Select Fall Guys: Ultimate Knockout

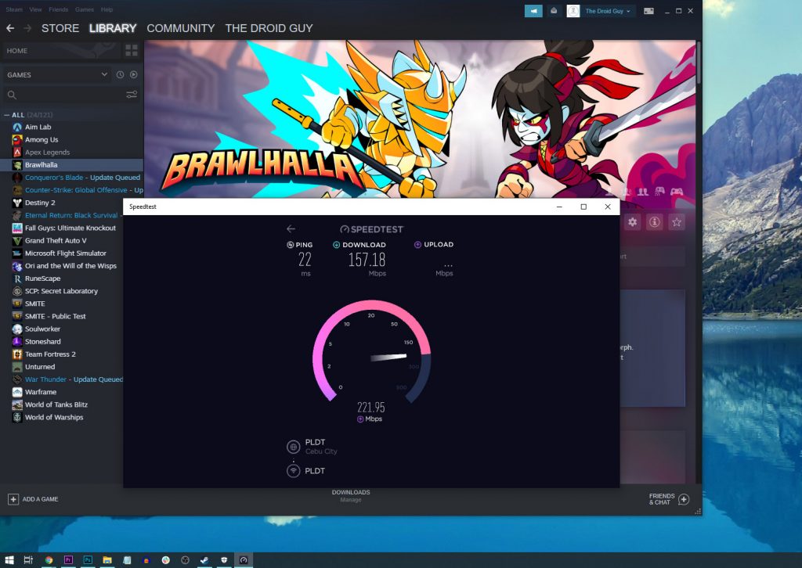[x=61, y=228]
